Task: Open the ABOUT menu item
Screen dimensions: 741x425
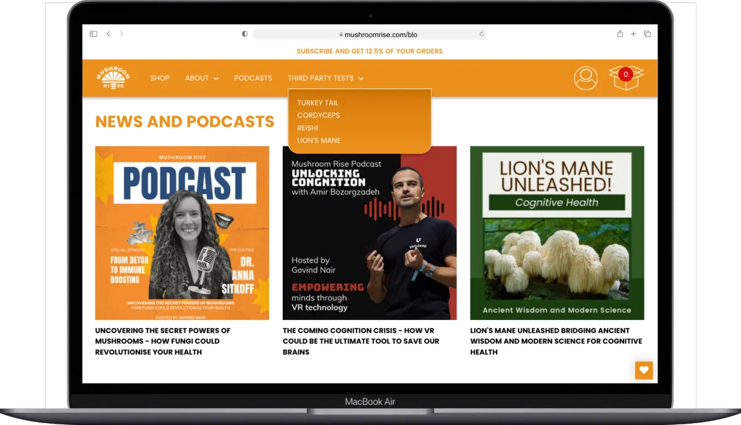Action: [x=197, y=78]
